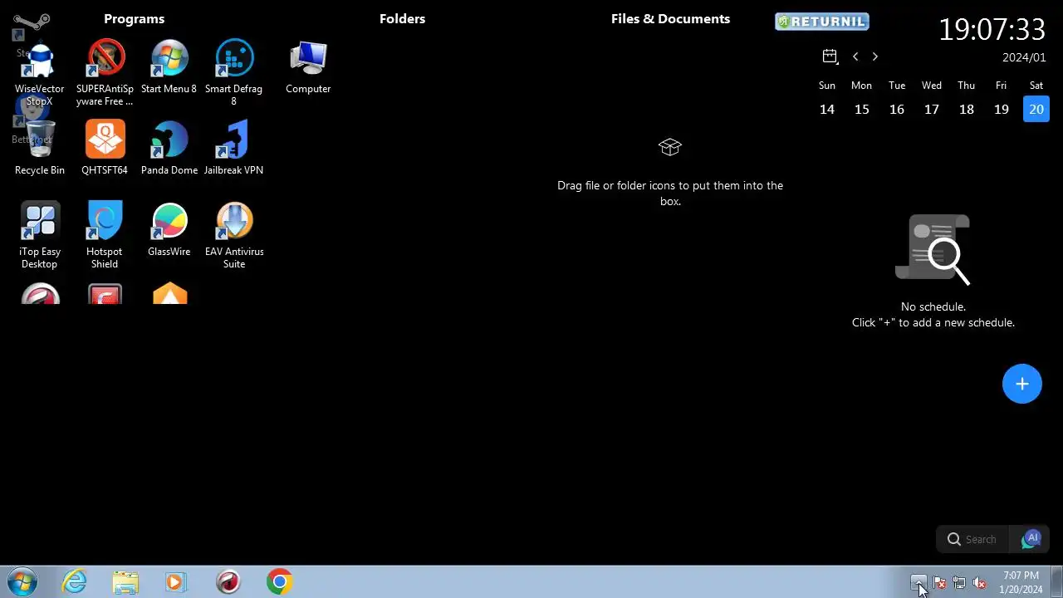The width and height of the screenshot is (1063, 598).
Task: Select Sunday 14 in calendar
Action: click(x=827, y=109)
